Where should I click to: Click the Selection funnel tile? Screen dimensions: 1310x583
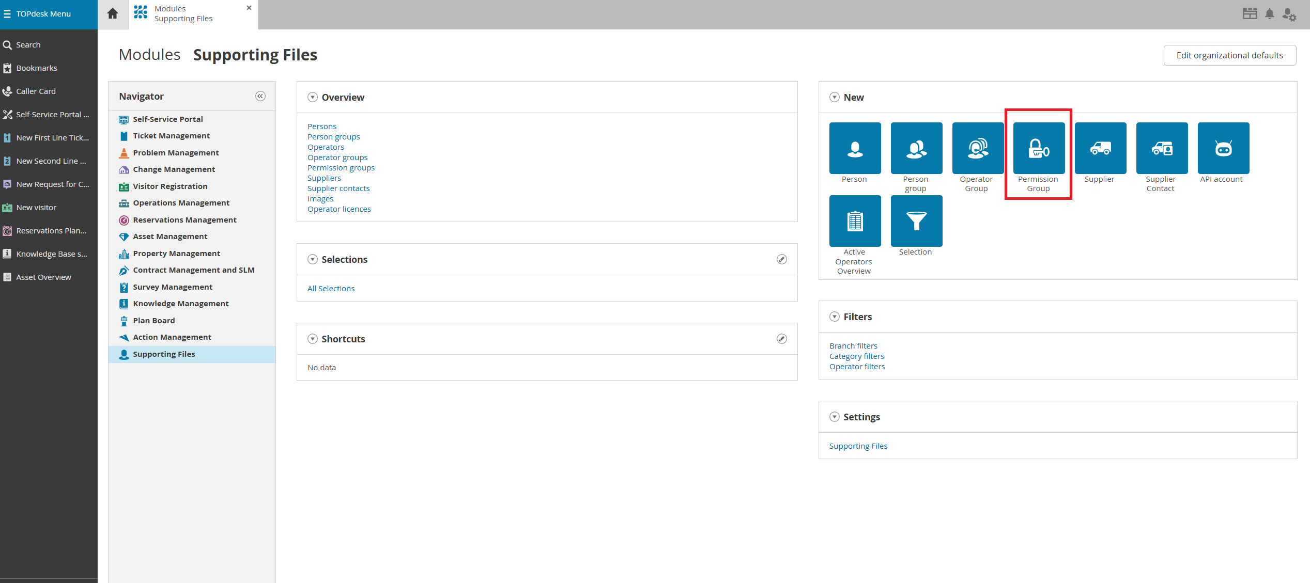coord(916,221)
